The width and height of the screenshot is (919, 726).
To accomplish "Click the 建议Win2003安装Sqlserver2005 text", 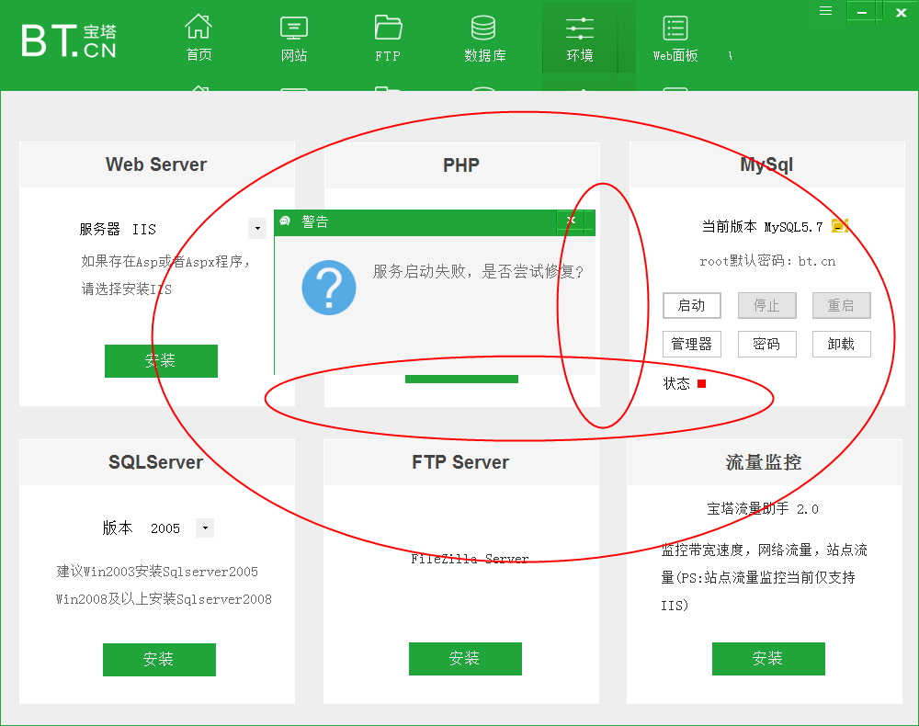I will pyautogui.click(x=157, y=572).
